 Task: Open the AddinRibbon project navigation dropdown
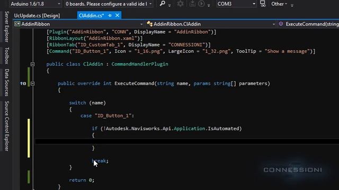pyautogui.click(x=78, y=24)
